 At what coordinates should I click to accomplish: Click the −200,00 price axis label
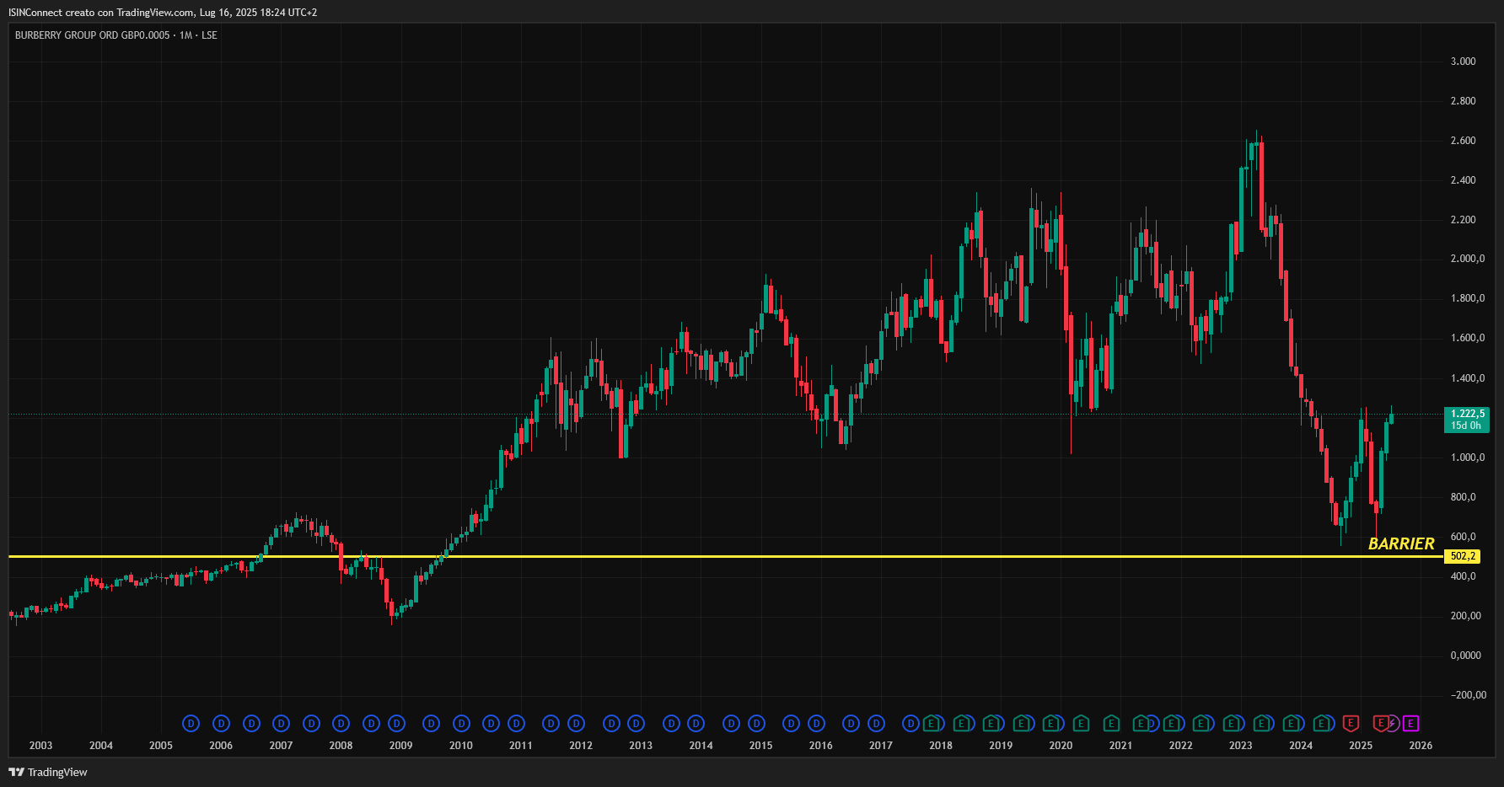tap(1468, 695)
